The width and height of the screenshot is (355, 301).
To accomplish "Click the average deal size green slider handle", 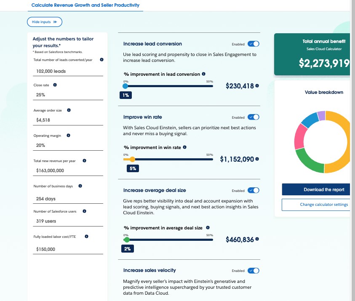I will click(127, 240).
